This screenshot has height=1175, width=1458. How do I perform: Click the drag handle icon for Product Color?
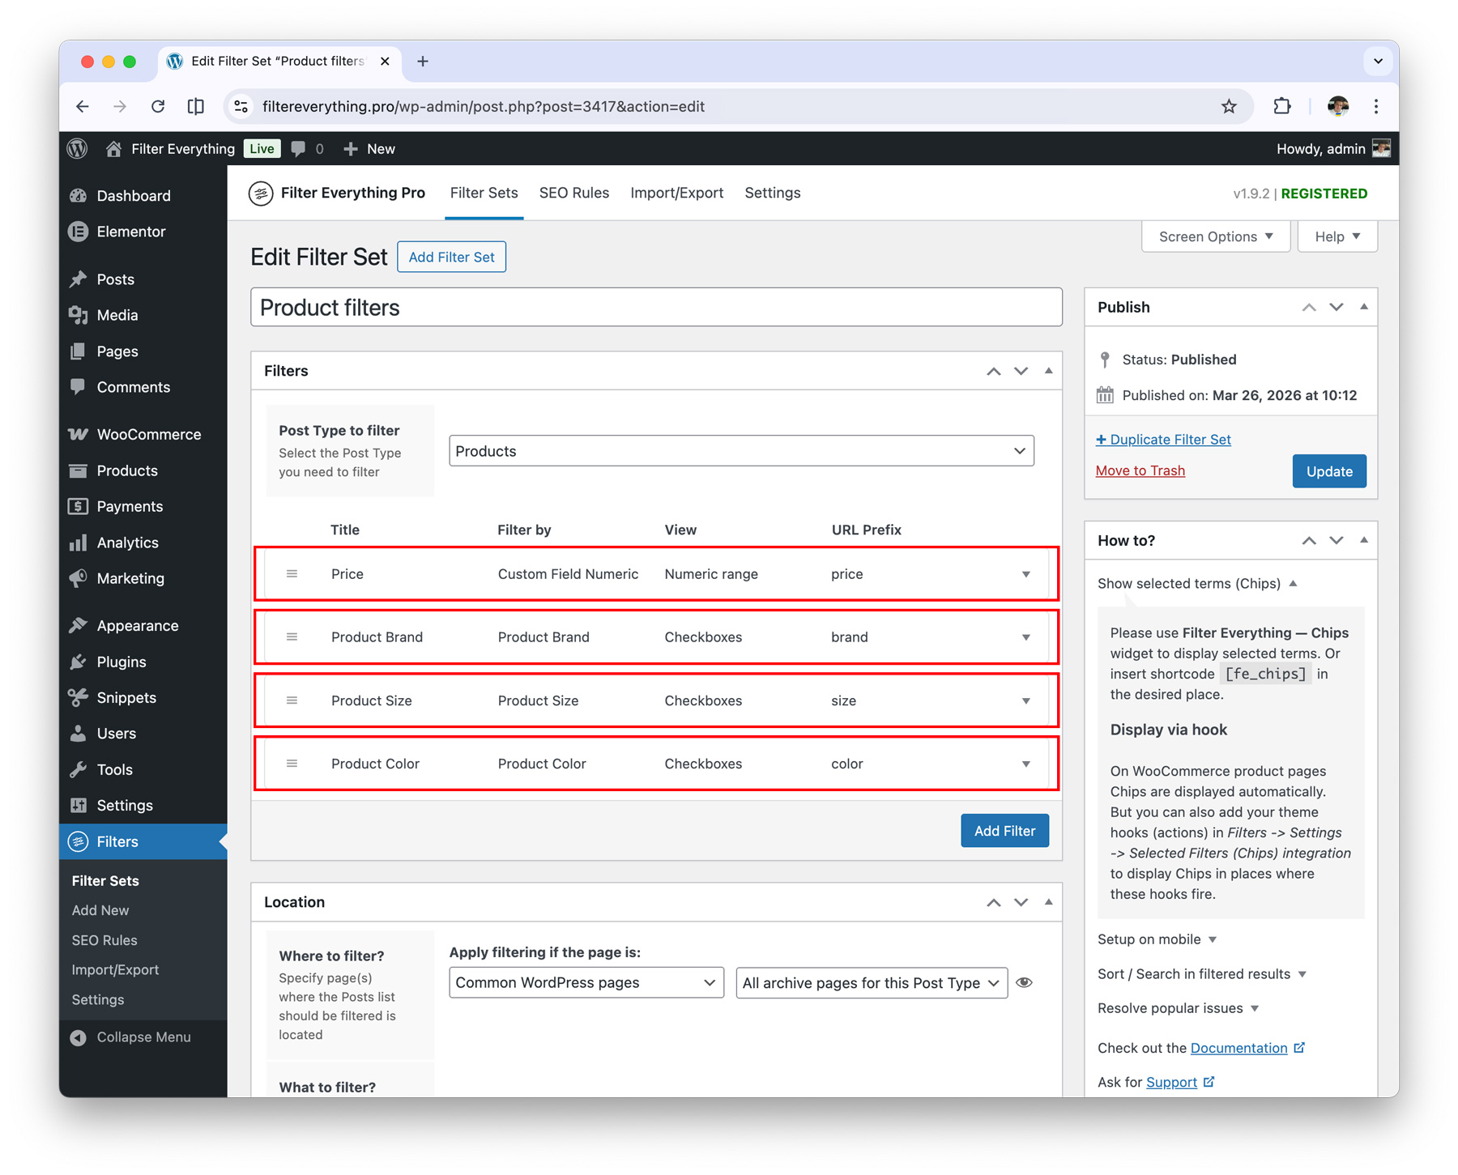coord(292,764)
